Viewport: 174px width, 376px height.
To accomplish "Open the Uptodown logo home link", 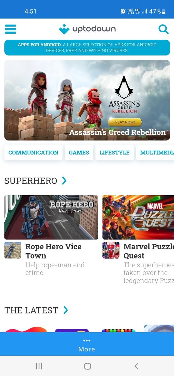I will click(x=87, y=29).
